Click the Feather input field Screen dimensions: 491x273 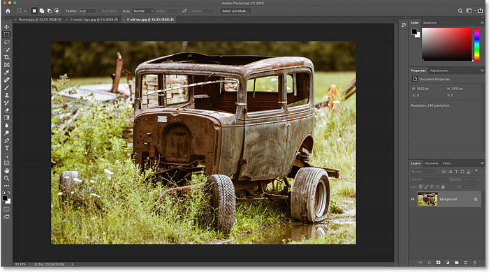[x=87, y=11]
